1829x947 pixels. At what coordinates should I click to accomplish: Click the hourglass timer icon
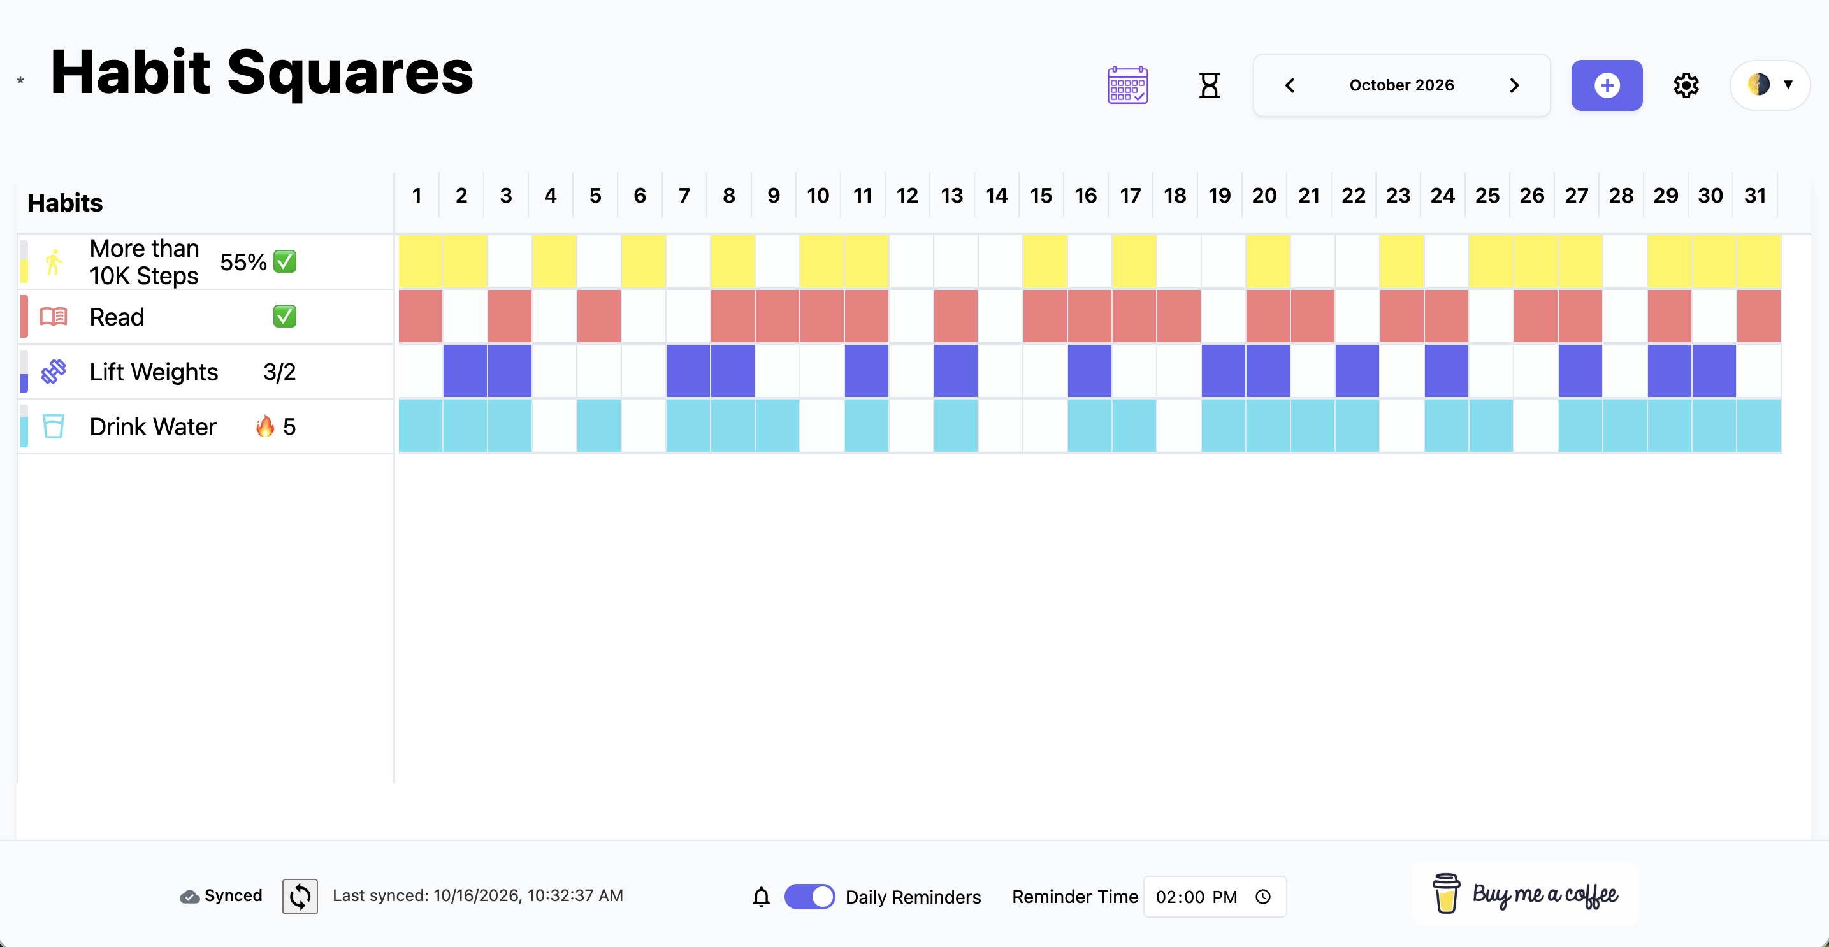(x=1209, y=85)
